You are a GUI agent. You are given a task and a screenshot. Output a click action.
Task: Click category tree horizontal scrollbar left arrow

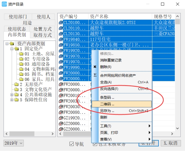coord(7,134)
